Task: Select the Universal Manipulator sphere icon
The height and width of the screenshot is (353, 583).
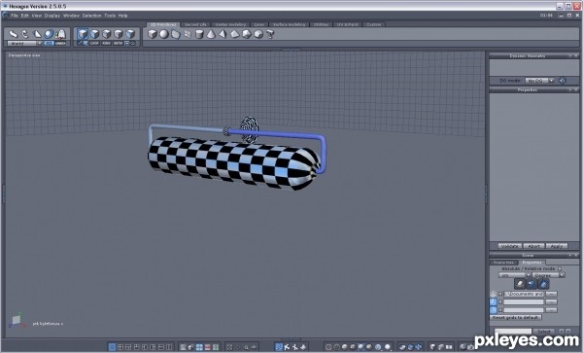Action: [50, 34]
